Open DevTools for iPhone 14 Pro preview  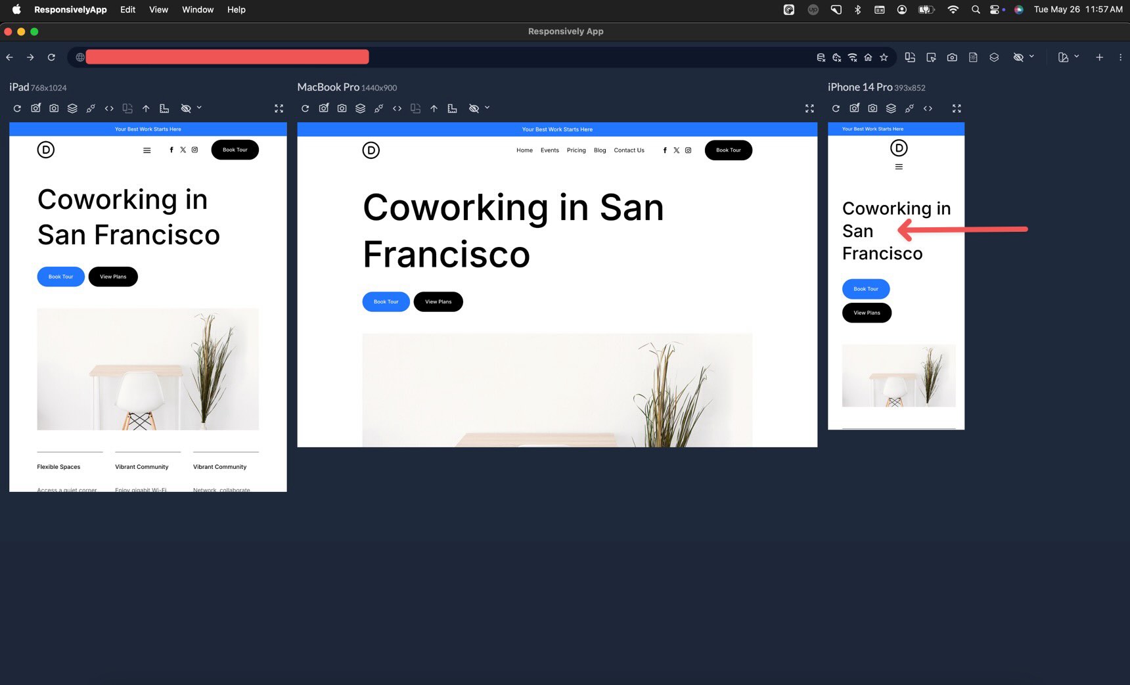pos(928,108)
